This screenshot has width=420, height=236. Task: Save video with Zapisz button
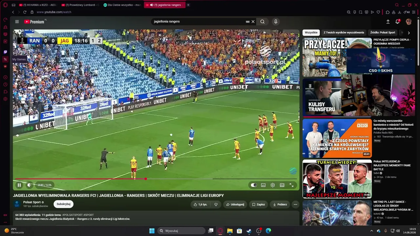click(x=258, y=205)
